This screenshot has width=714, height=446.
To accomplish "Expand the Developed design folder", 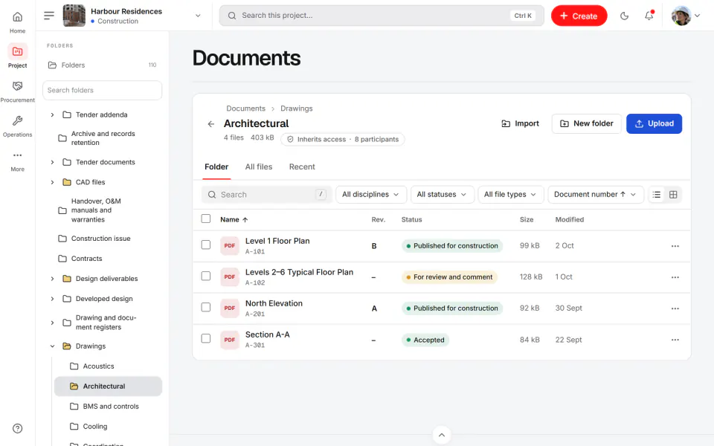I will coord(52,299).
